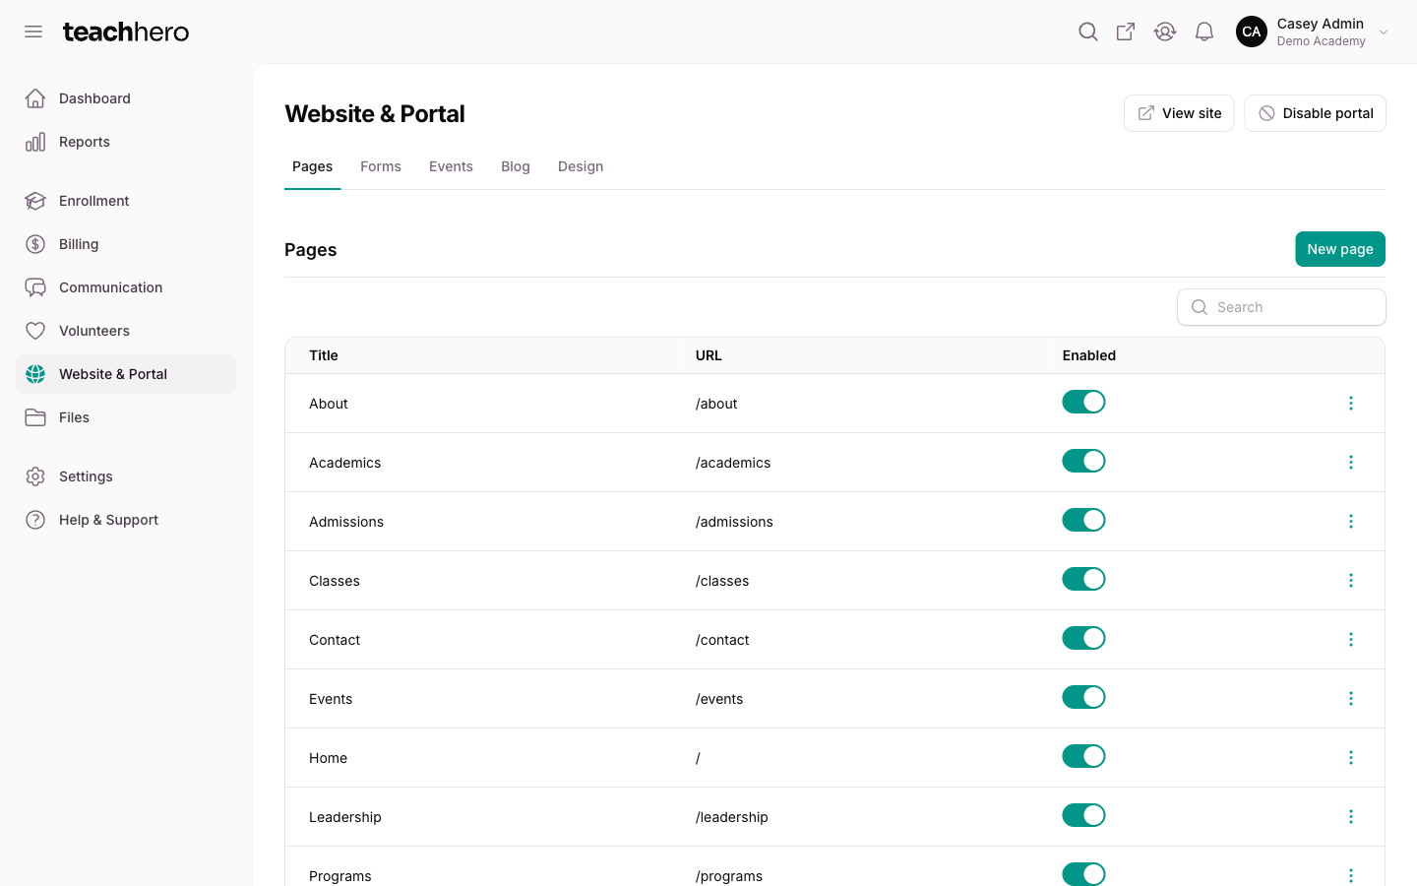Screen dimensions: 1417x886
Task: Open row actions menu for Contact
Action: pyautogui.click(x=1351, y=640)
